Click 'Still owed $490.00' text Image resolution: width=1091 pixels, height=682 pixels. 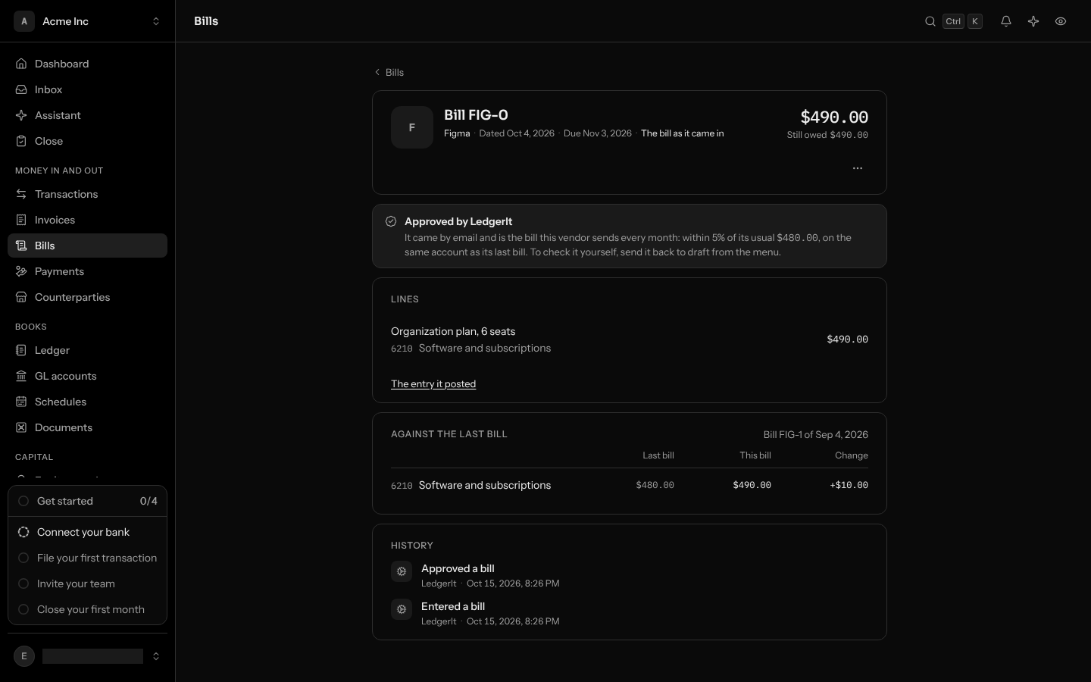[827, 135]
